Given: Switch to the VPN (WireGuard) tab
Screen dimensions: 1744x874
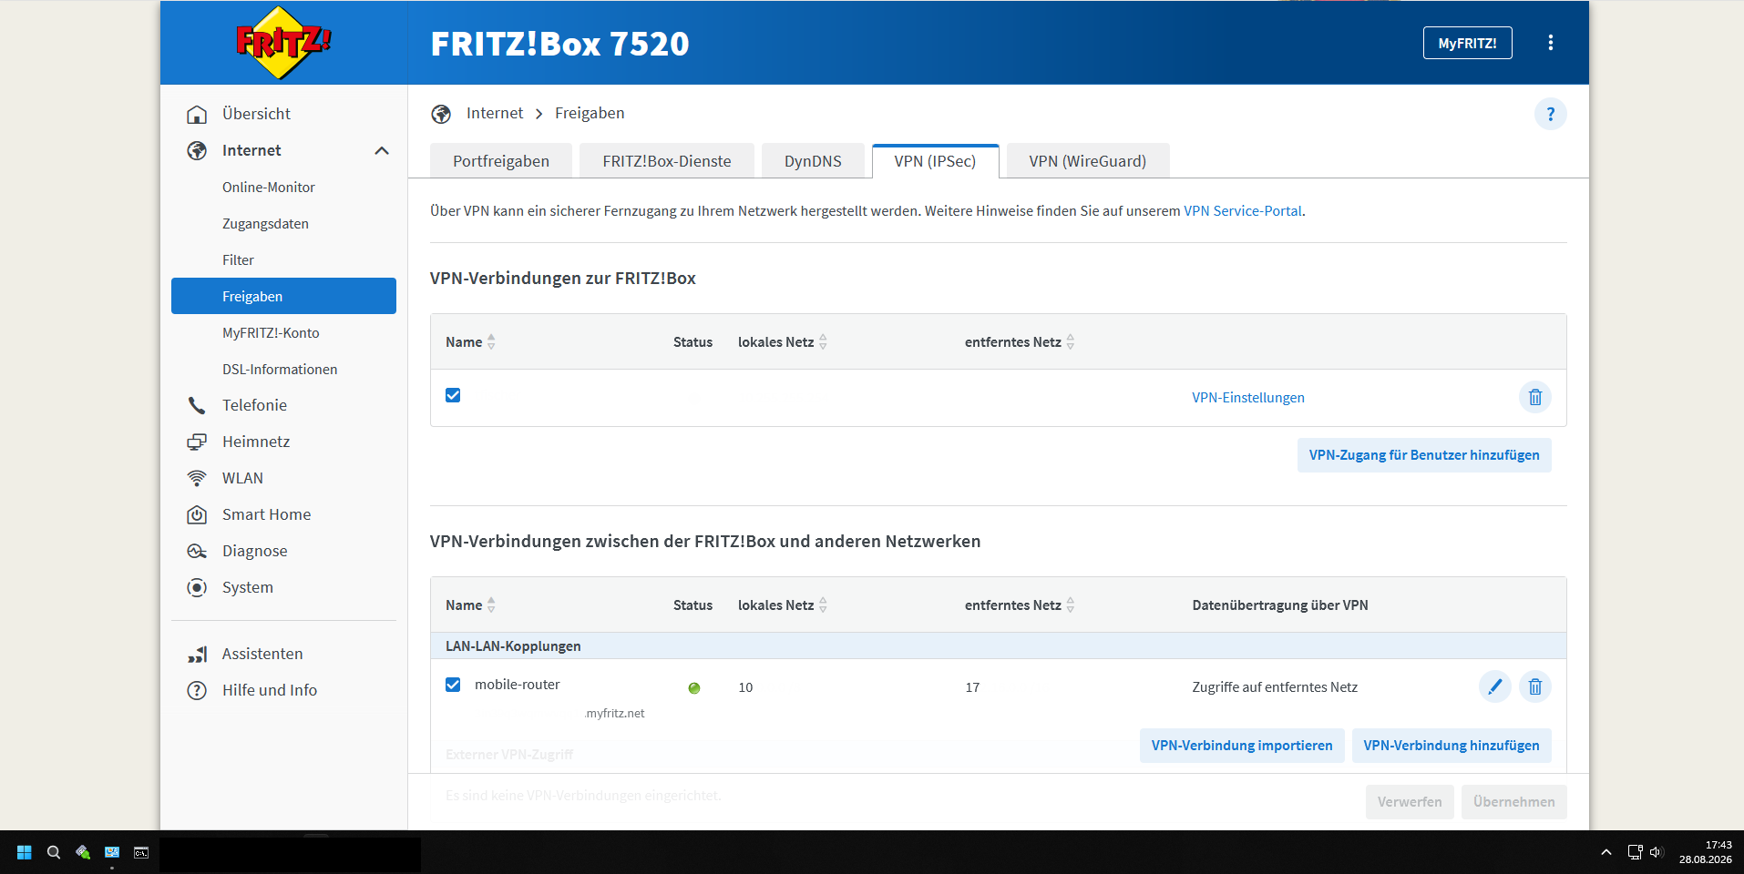Looking at the screenshot, I should [x=1088, y=161].
